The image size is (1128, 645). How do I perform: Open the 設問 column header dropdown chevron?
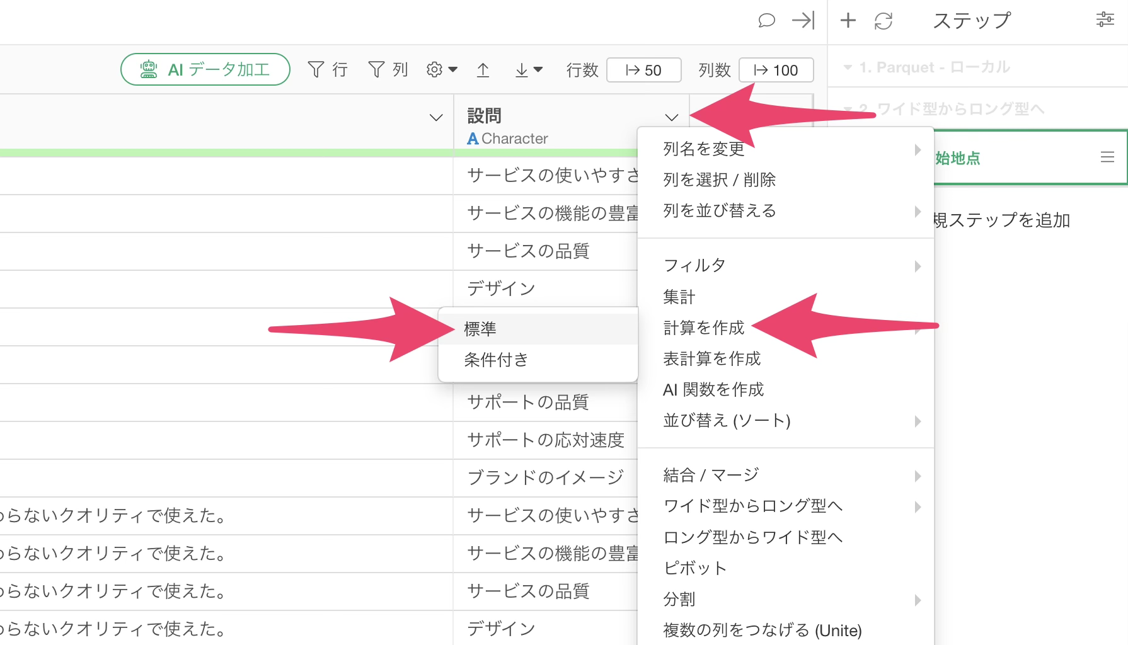671,117
